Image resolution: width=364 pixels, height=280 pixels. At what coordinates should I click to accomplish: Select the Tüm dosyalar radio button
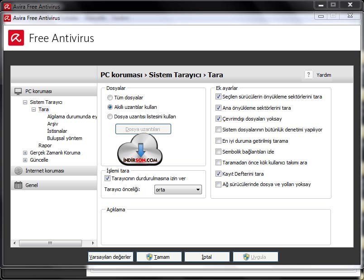point(110,98)
